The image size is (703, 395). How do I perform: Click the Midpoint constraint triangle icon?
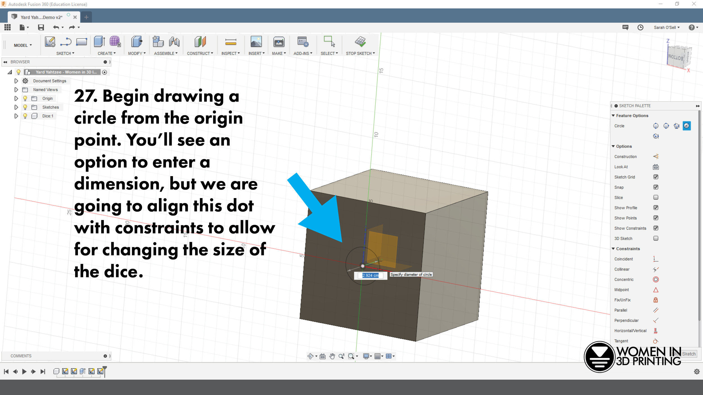pos(655,290)
